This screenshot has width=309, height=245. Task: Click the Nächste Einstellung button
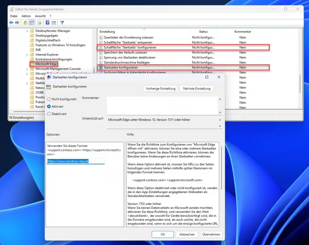tap(197, 89)
